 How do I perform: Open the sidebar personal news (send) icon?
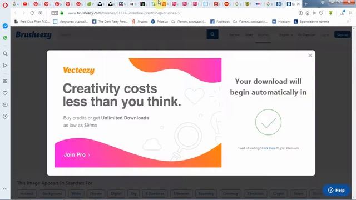pyautogui.click(x=5, y=66)
